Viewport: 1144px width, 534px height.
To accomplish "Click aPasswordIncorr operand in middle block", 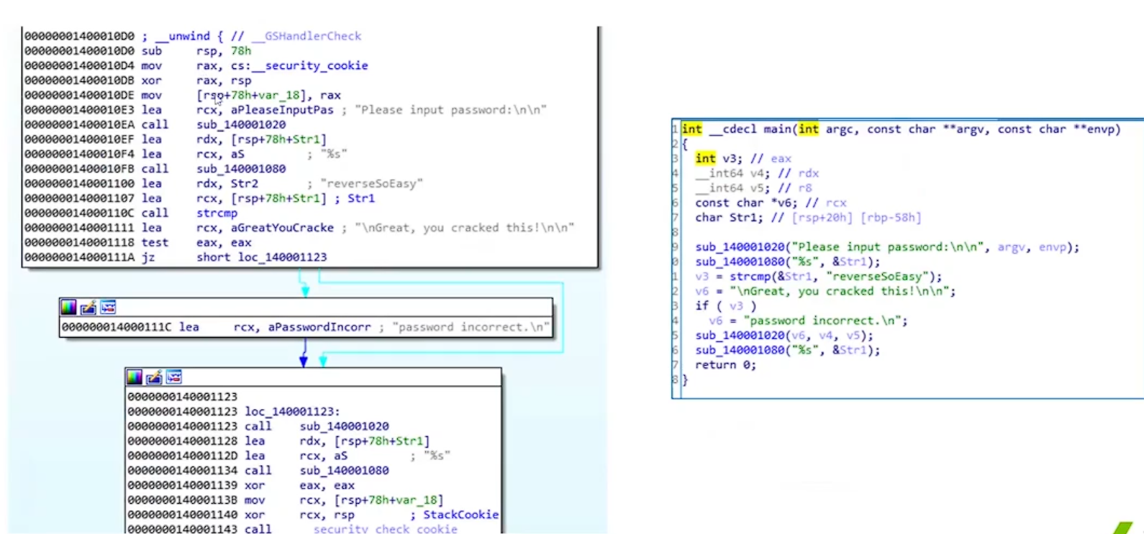I will [x=319, y=327].
